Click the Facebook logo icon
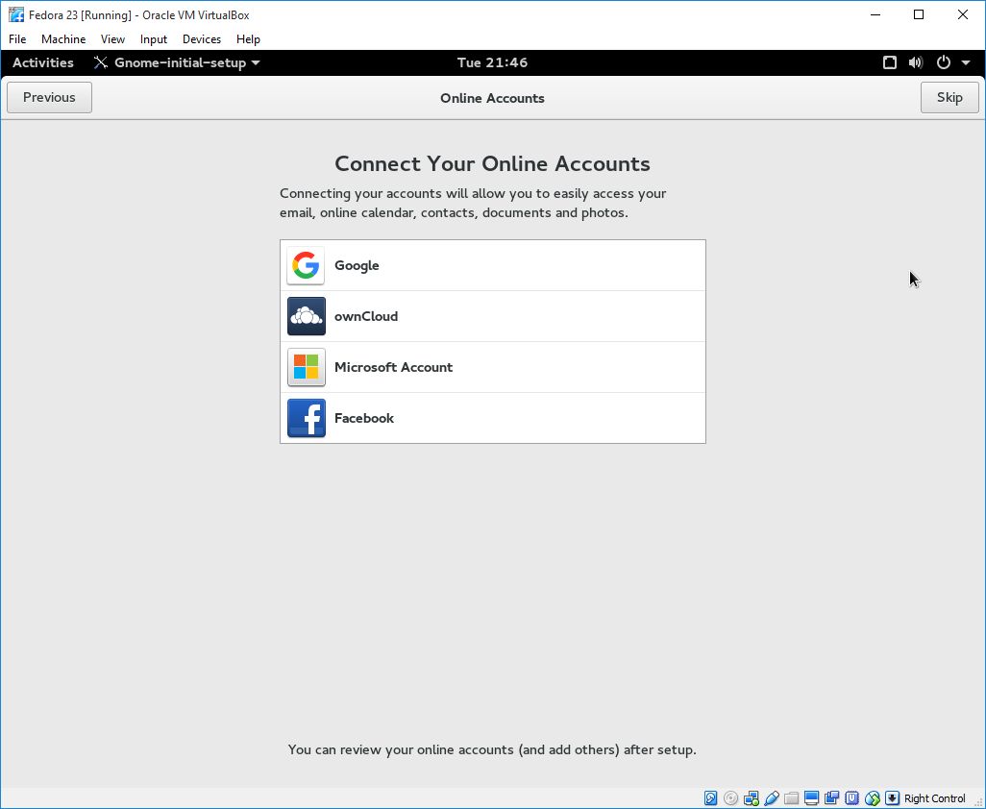This screenshot has width=986, height=809. 306,418
